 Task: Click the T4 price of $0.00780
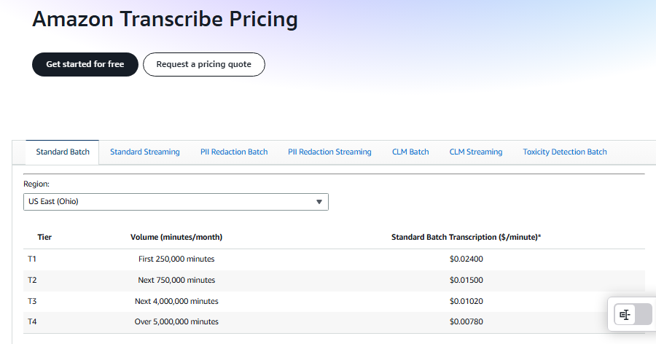(x=466, y=321)
